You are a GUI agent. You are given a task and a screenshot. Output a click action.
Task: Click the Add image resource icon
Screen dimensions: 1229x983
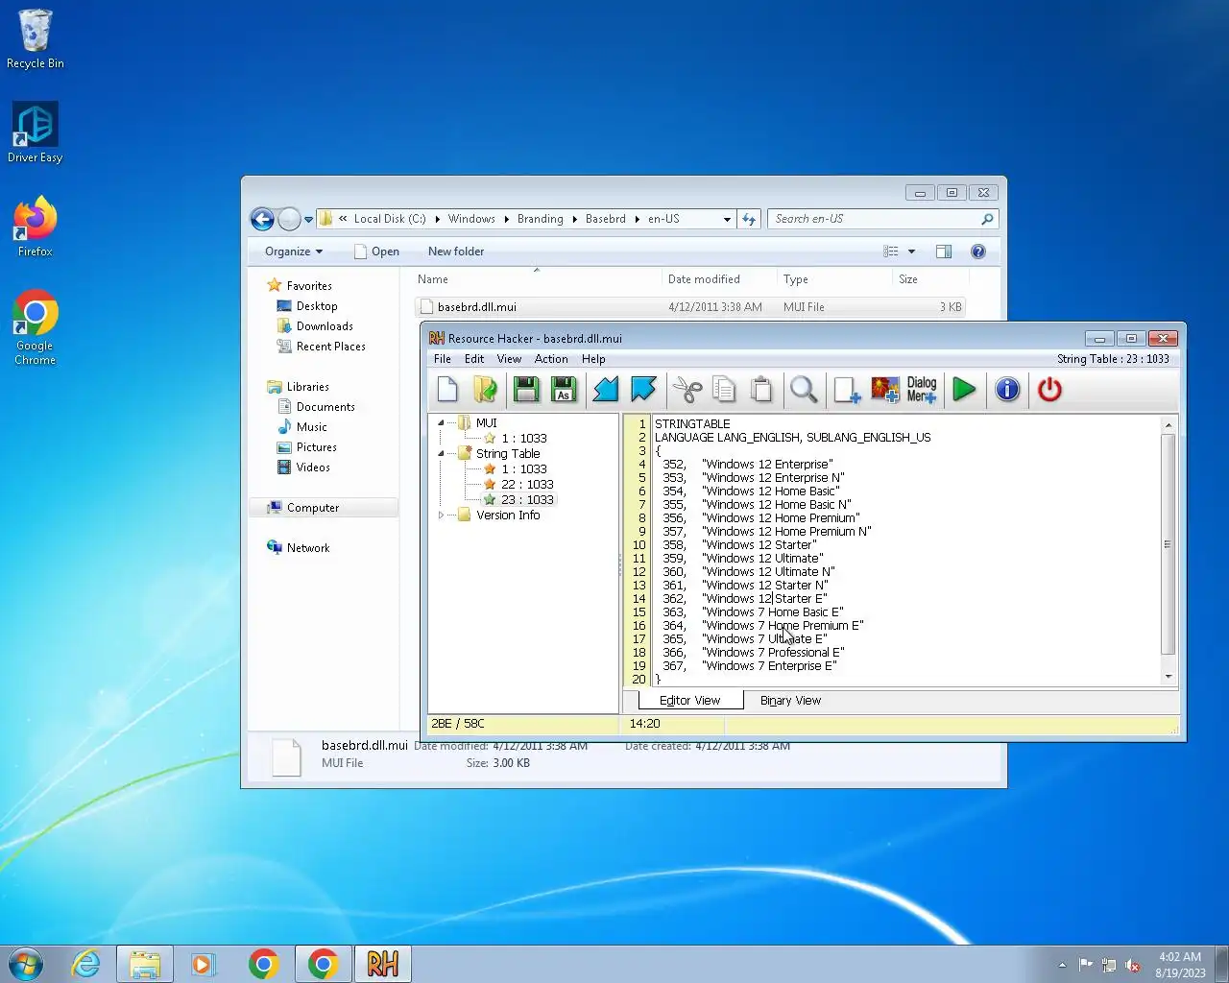click(x=885, y=390)
